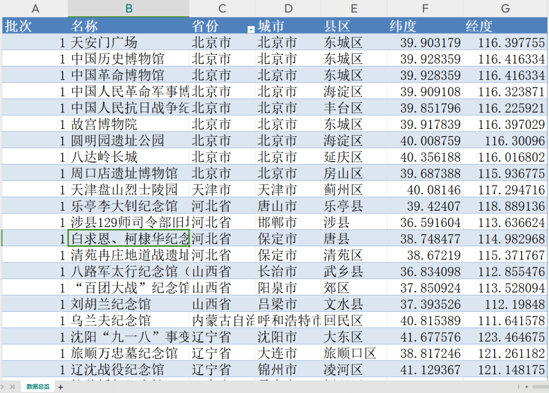Select district cell 乐亭县
The image size is (549, 393).
tap(354, 206)
